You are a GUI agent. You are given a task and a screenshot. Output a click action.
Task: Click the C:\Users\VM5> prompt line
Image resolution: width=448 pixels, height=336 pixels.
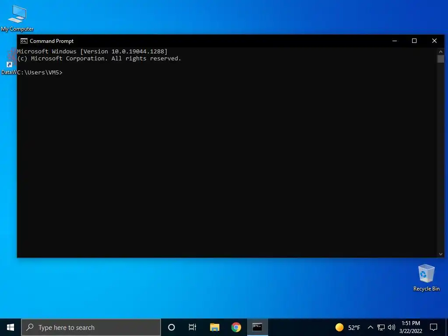[40, 73]
